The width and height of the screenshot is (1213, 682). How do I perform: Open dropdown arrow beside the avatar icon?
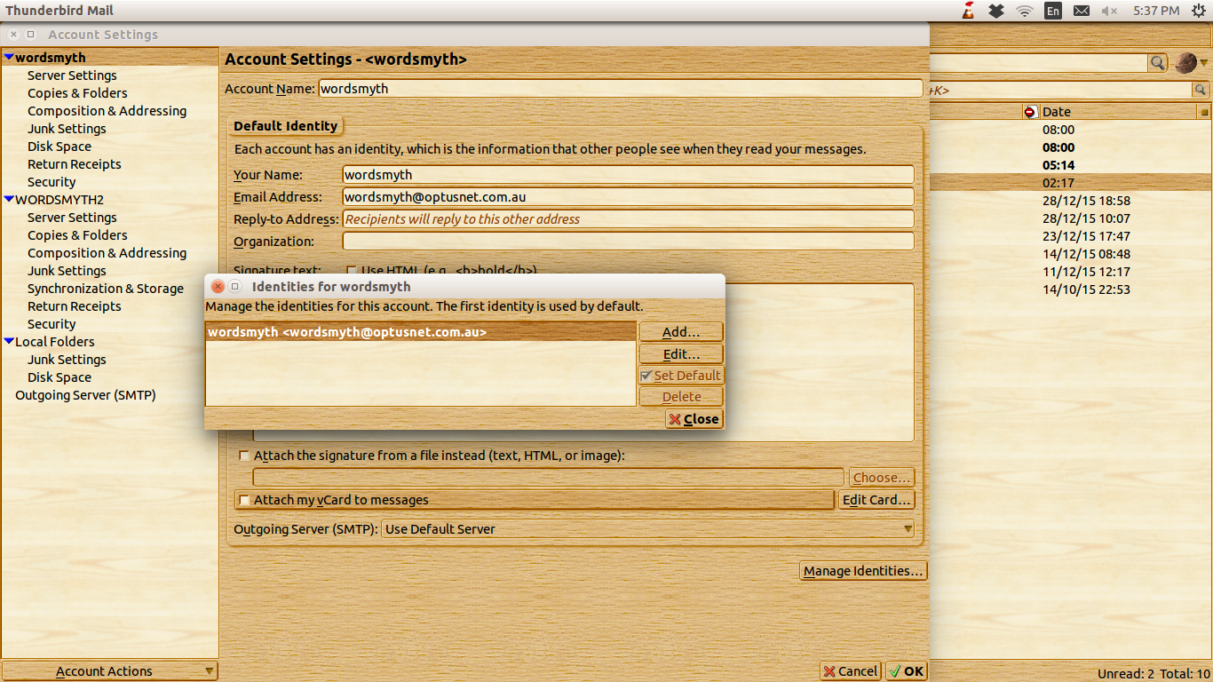[1204, 63]
